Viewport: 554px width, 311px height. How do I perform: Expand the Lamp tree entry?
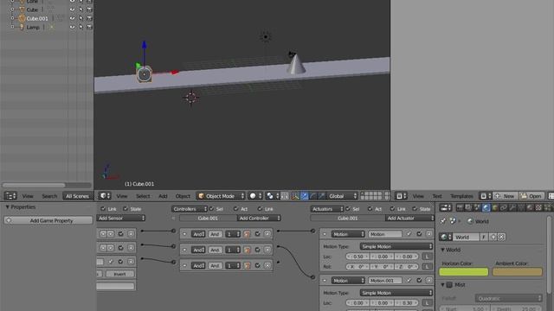[12, 27]
